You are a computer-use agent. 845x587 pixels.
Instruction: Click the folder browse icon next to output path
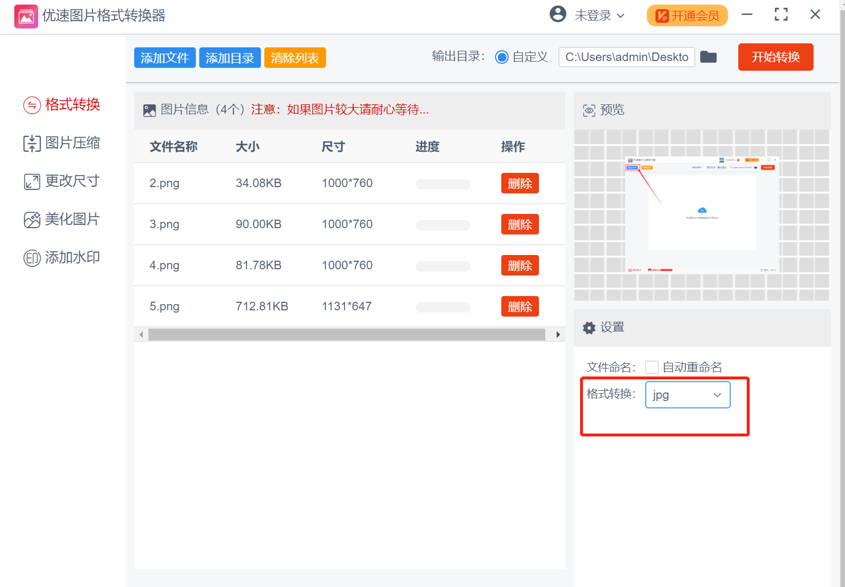pyautogui.click(x=709, y=56)
